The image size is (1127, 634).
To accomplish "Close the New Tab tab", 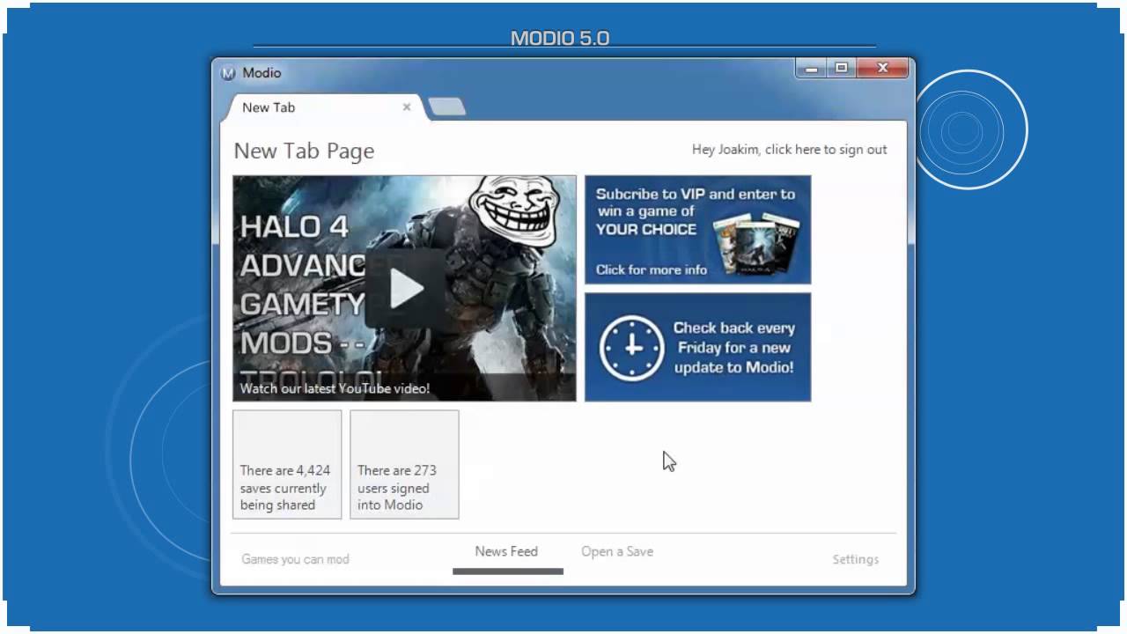I will coord(407,107).
